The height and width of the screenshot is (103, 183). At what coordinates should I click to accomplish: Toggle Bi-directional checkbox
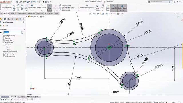click(x=4, y=43)
